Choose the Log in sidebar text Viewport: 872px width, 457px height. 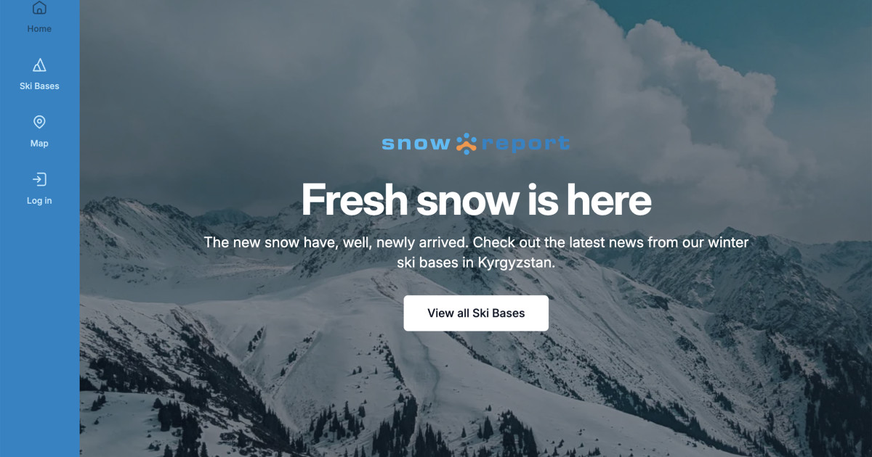coord(39,201)
